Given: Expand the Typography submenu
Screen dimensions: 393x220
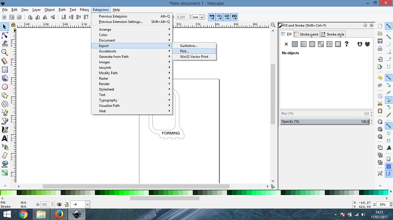Looking at the screenshot, I should click(x=132, y=100).
